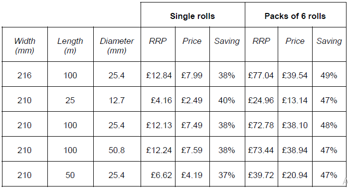348x189 pixels.
Task: Select the 50.8 diameter cell
Action: (x=117, y=149)
